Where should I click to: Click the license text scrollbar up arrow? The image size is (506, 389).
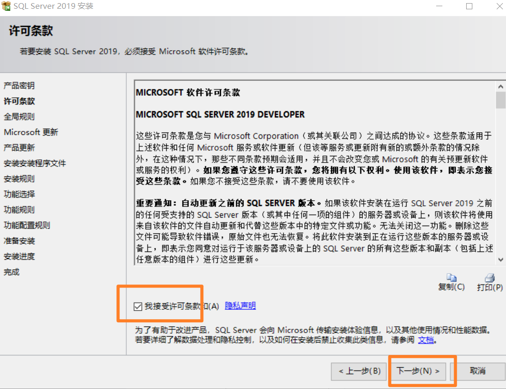click(x=500, y=86)
